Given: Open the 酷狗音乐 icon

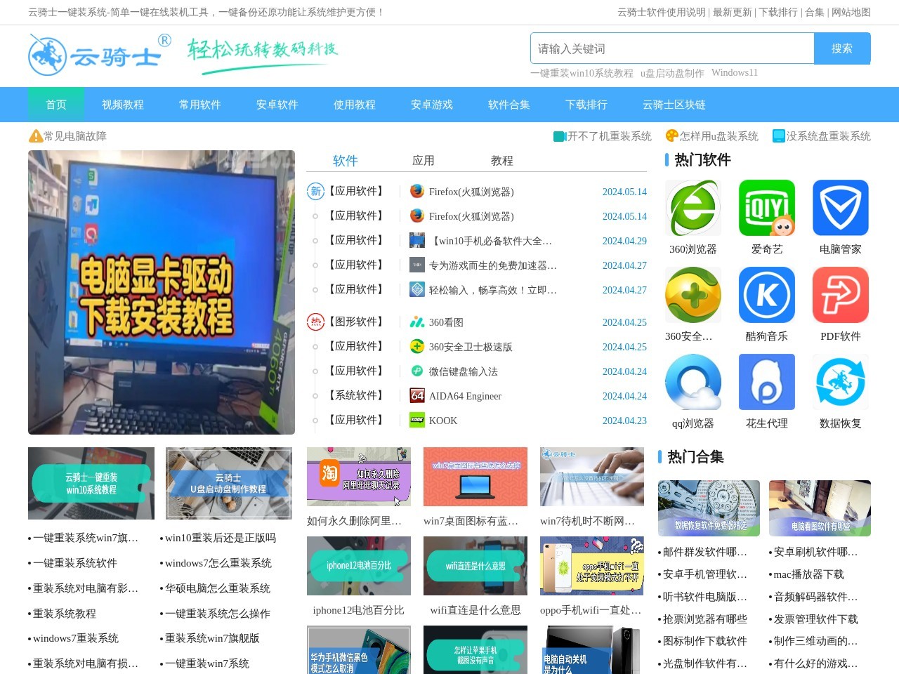Looking at the screenshot, I should [766, 295].
